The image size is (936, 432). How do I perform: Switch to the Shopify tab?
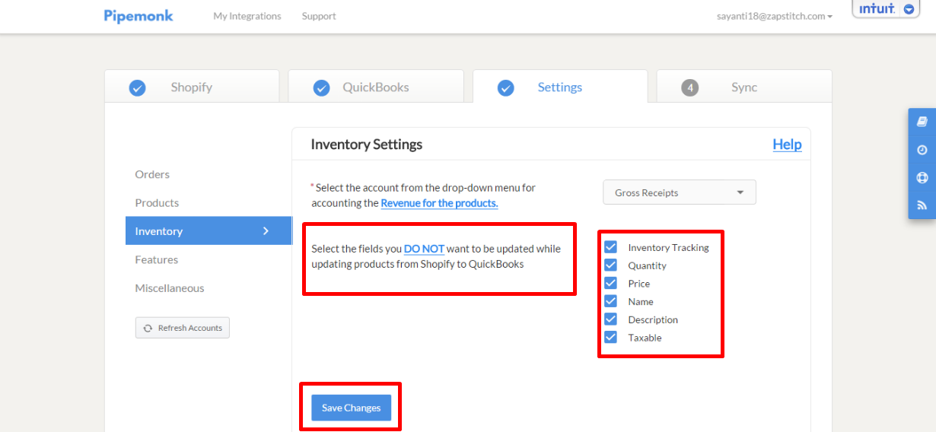192,86
